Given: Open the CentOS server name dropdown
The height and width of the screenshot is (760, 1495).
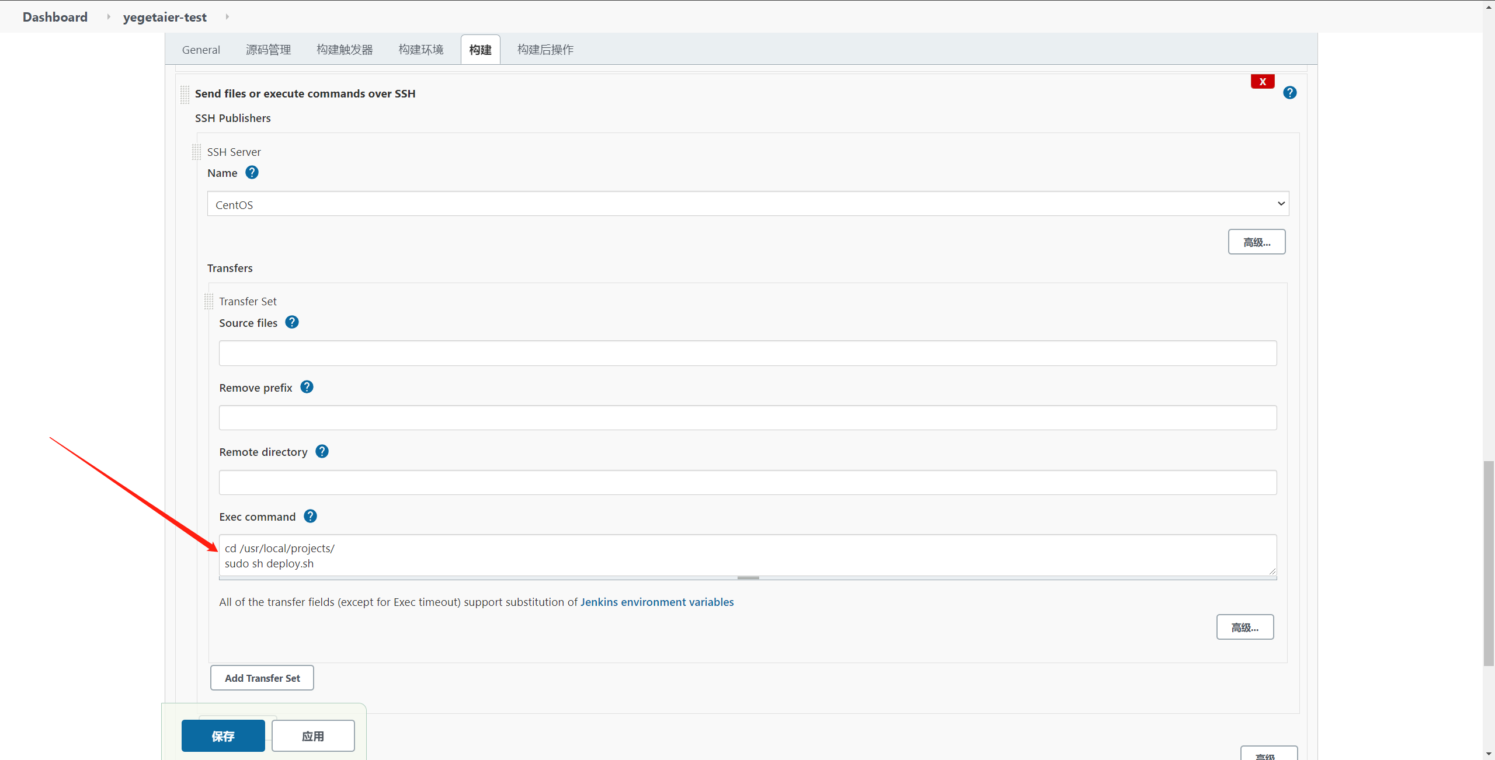Looking at the screenshot, I should 747,204.
